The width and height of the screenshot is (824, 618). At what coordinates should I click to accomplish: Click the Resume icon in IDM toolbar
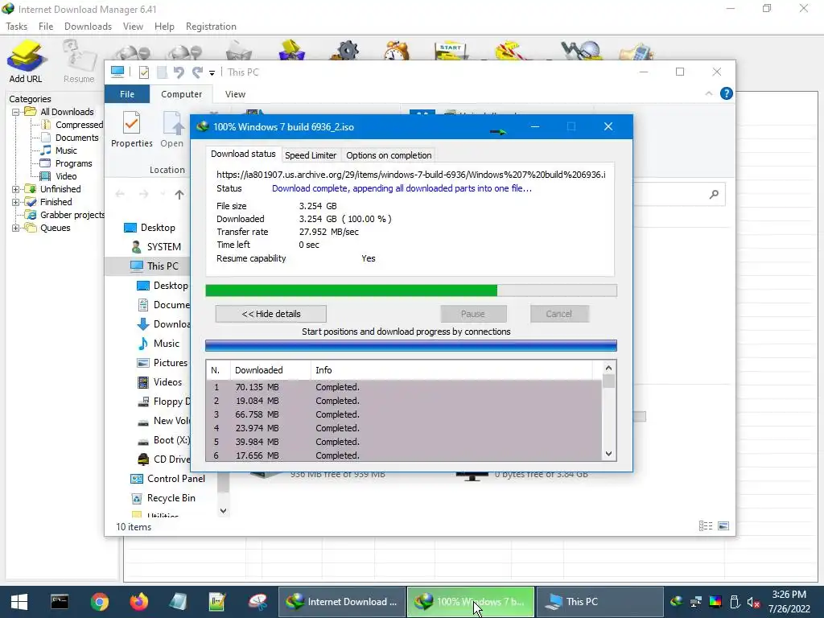click(x=79, y=61)
